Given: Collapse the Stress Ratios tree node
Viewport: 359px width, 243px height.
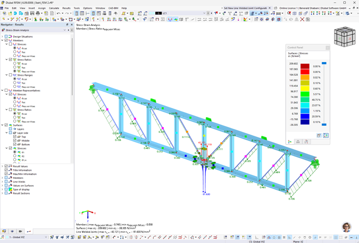Looking at the screenshot, I should pyautogui.click(x=7, y=59).
